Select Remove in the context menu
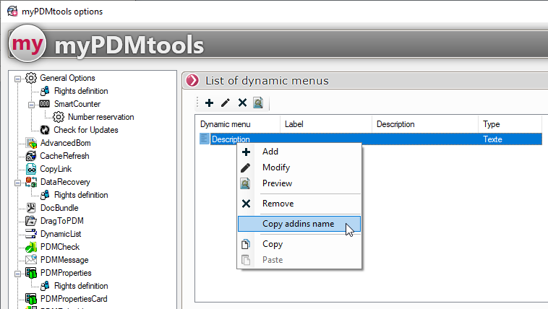 point(278,204)
